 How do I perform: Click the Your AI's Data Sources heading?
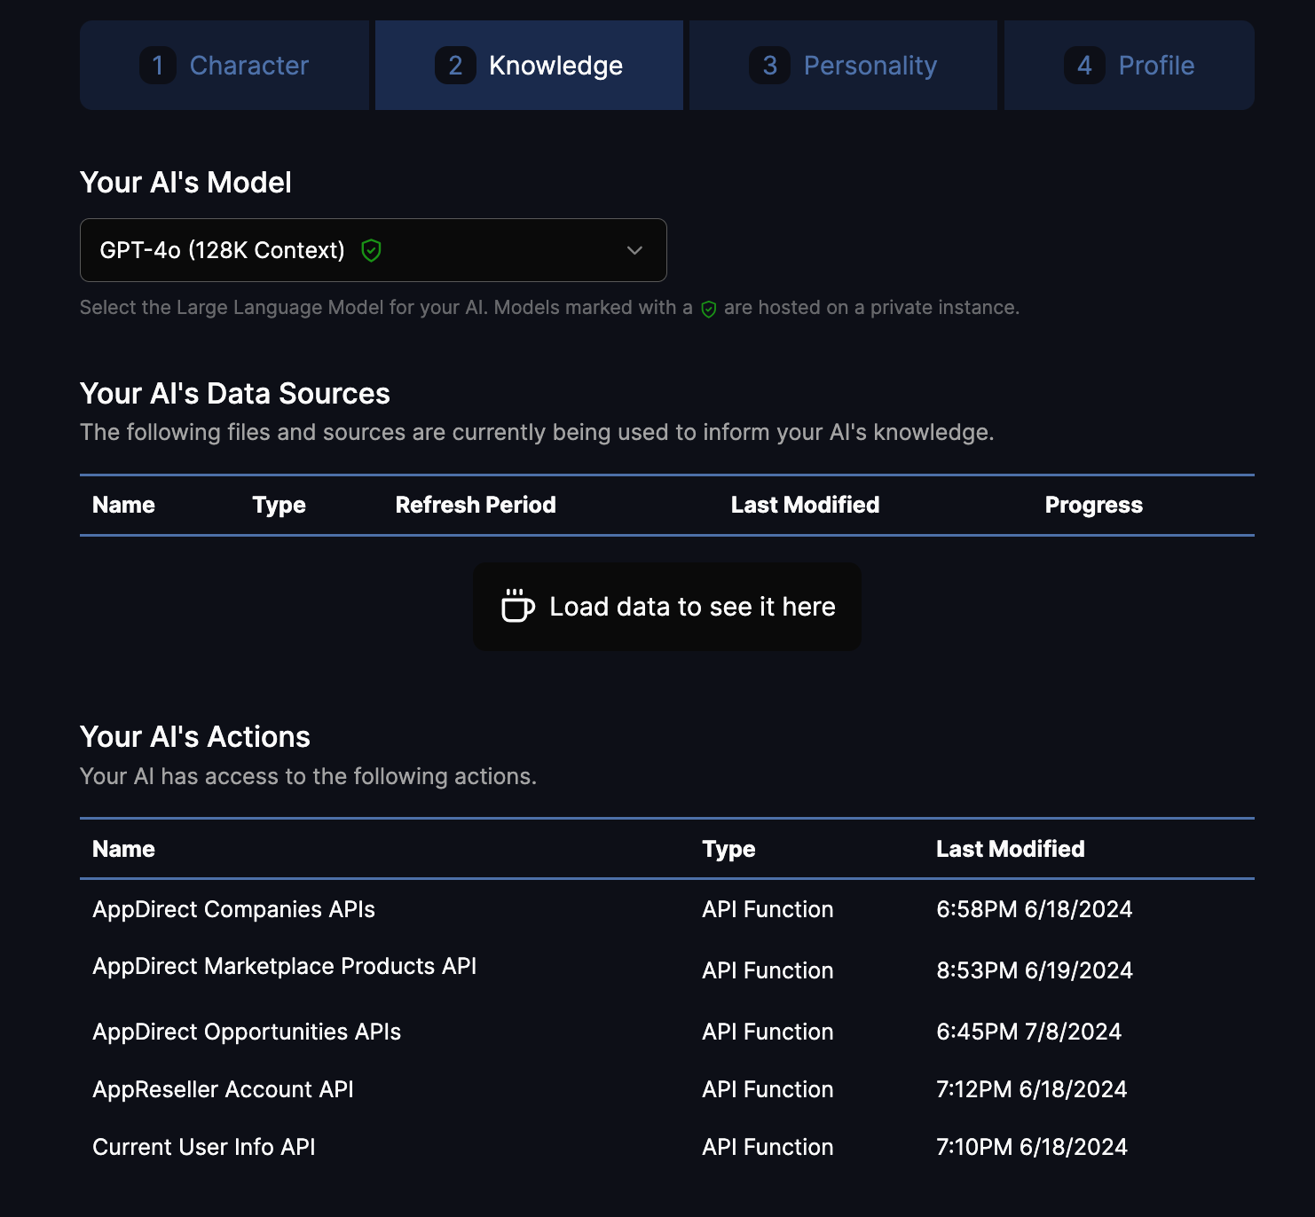pyautogui.click(x=235, y=394)
